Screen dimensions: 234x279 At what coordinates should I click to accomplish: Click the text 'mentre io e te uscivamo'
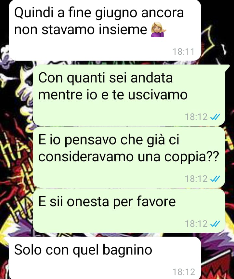pyautogui.click(x=113, y=95)
